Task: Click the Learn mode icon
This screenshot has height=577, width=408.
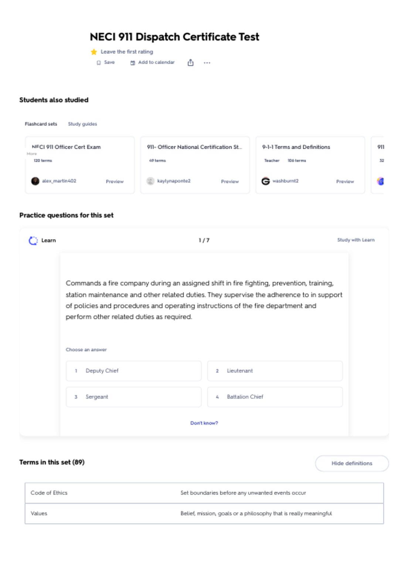Action: (x=33, y=240)
